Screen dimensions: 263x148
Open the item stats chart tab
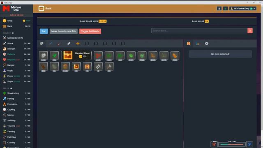(198, 44)
